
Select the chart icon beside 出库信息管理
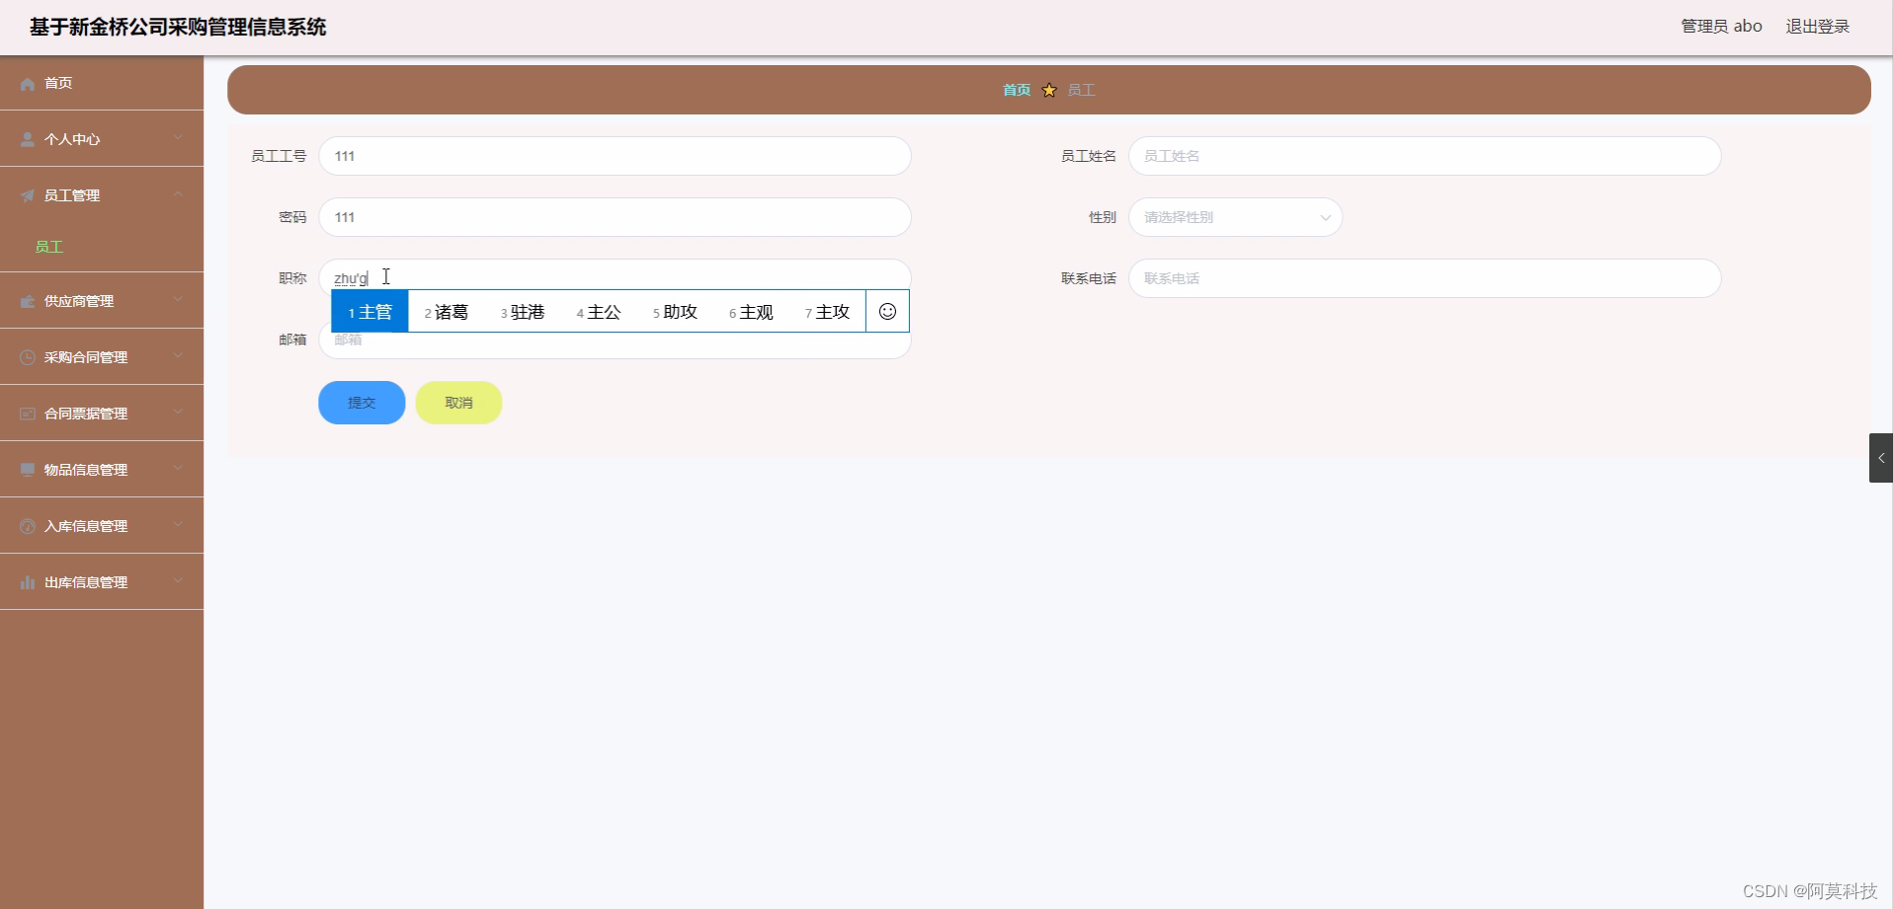click(27, 581)
